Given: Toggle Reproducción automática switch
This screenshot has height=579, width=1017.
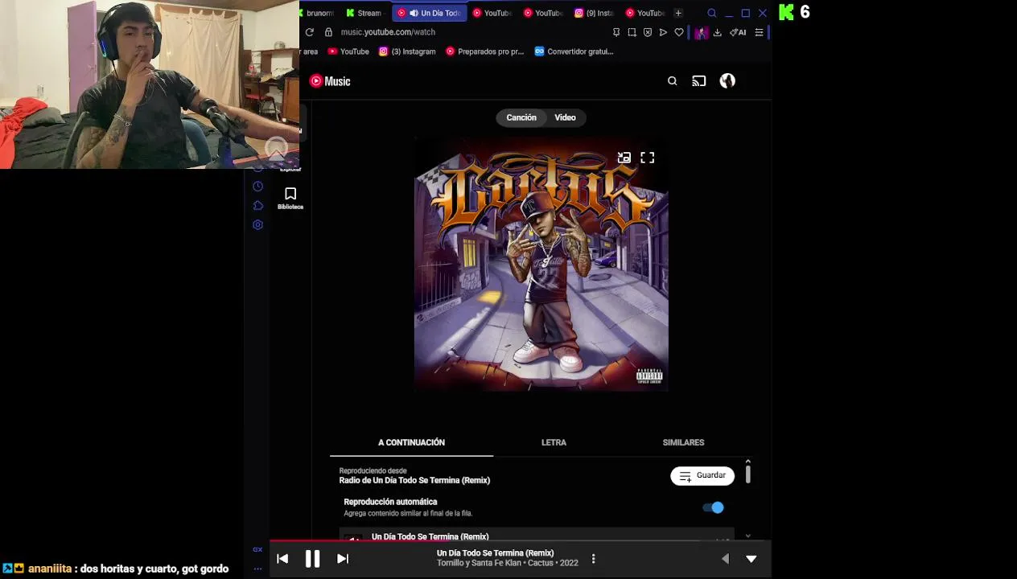Looking at the screenshot, I should click(x=714, y=507).
